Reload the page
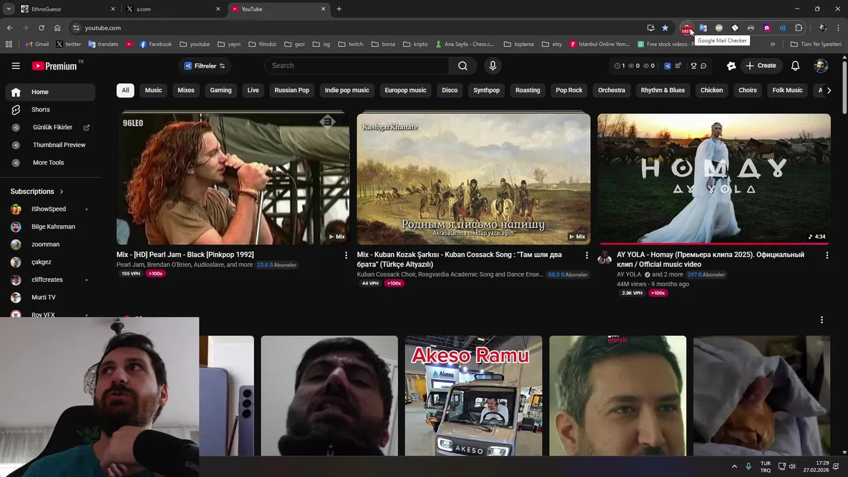The width and height of the screenshot is (848, 477). point(41,28)
